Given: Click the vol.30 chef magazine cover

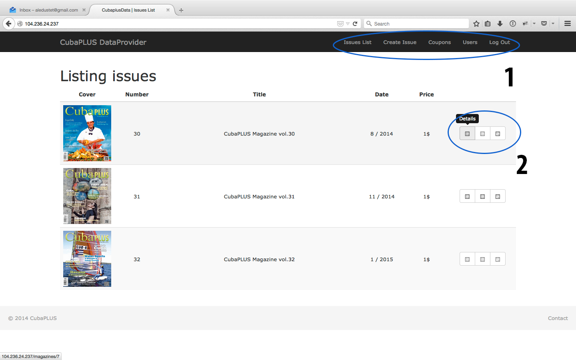Looking at the screenshot, I should (87, 133).
